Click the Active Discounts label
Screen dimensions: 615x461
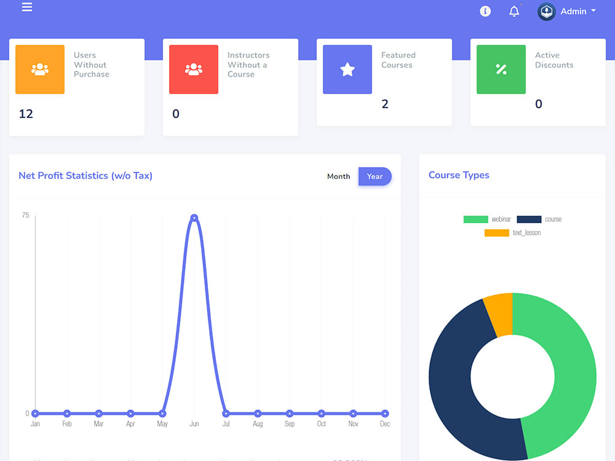point(554,60)
